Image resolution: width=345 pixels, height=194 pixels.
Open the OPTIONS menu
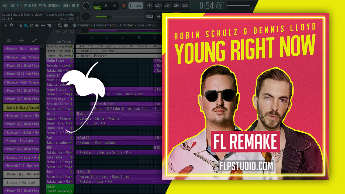(x=54, y=5)
